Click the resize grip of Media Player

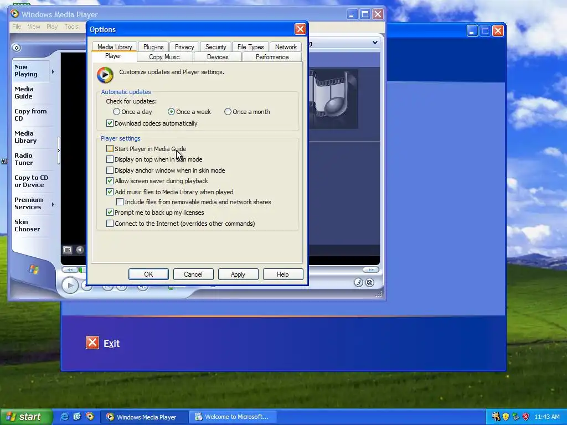[379, 294]
